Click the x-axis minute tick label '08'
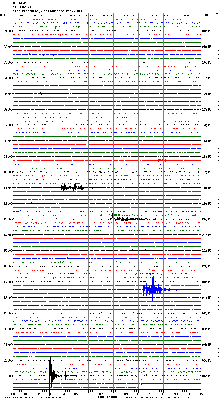The image size is (222, 401). click(x=113, y=394)
